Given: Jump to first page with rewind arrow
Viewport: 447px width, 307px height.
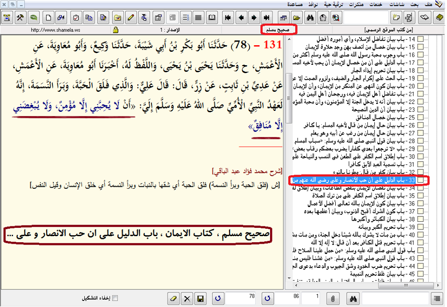Looking at the screenshot, I should [228, 18].
